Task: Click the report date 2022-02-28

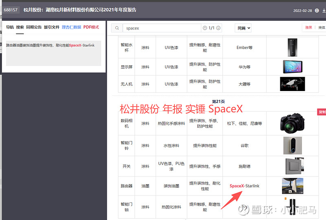Action: click(x=302, y=11)
